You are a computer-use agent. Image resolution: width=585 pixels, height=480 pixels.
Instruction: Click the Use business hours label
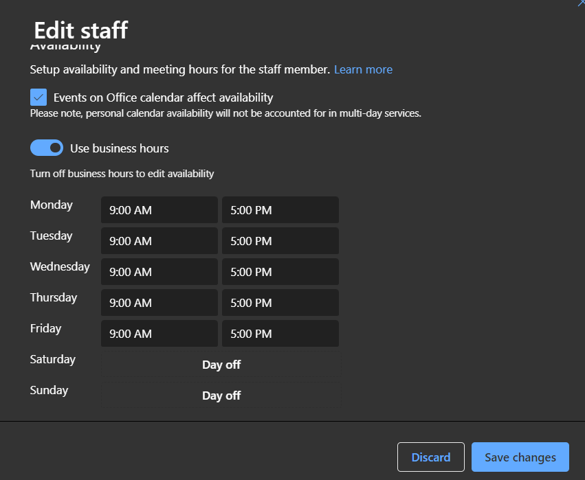(119, 148)
